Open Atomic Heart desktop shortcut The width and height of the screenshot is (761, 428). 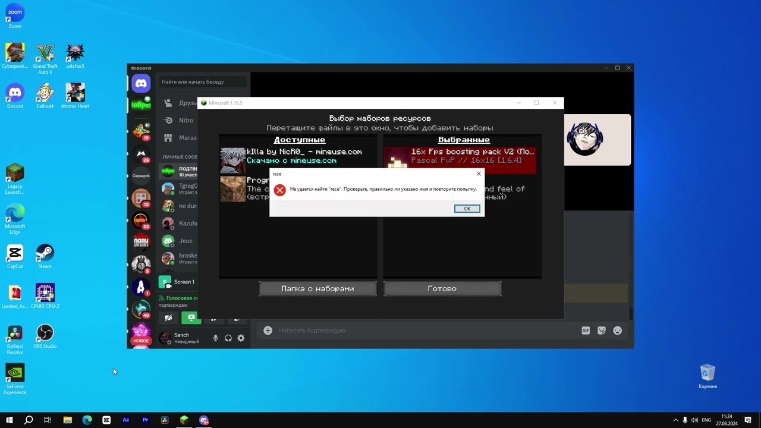(75, 96)
